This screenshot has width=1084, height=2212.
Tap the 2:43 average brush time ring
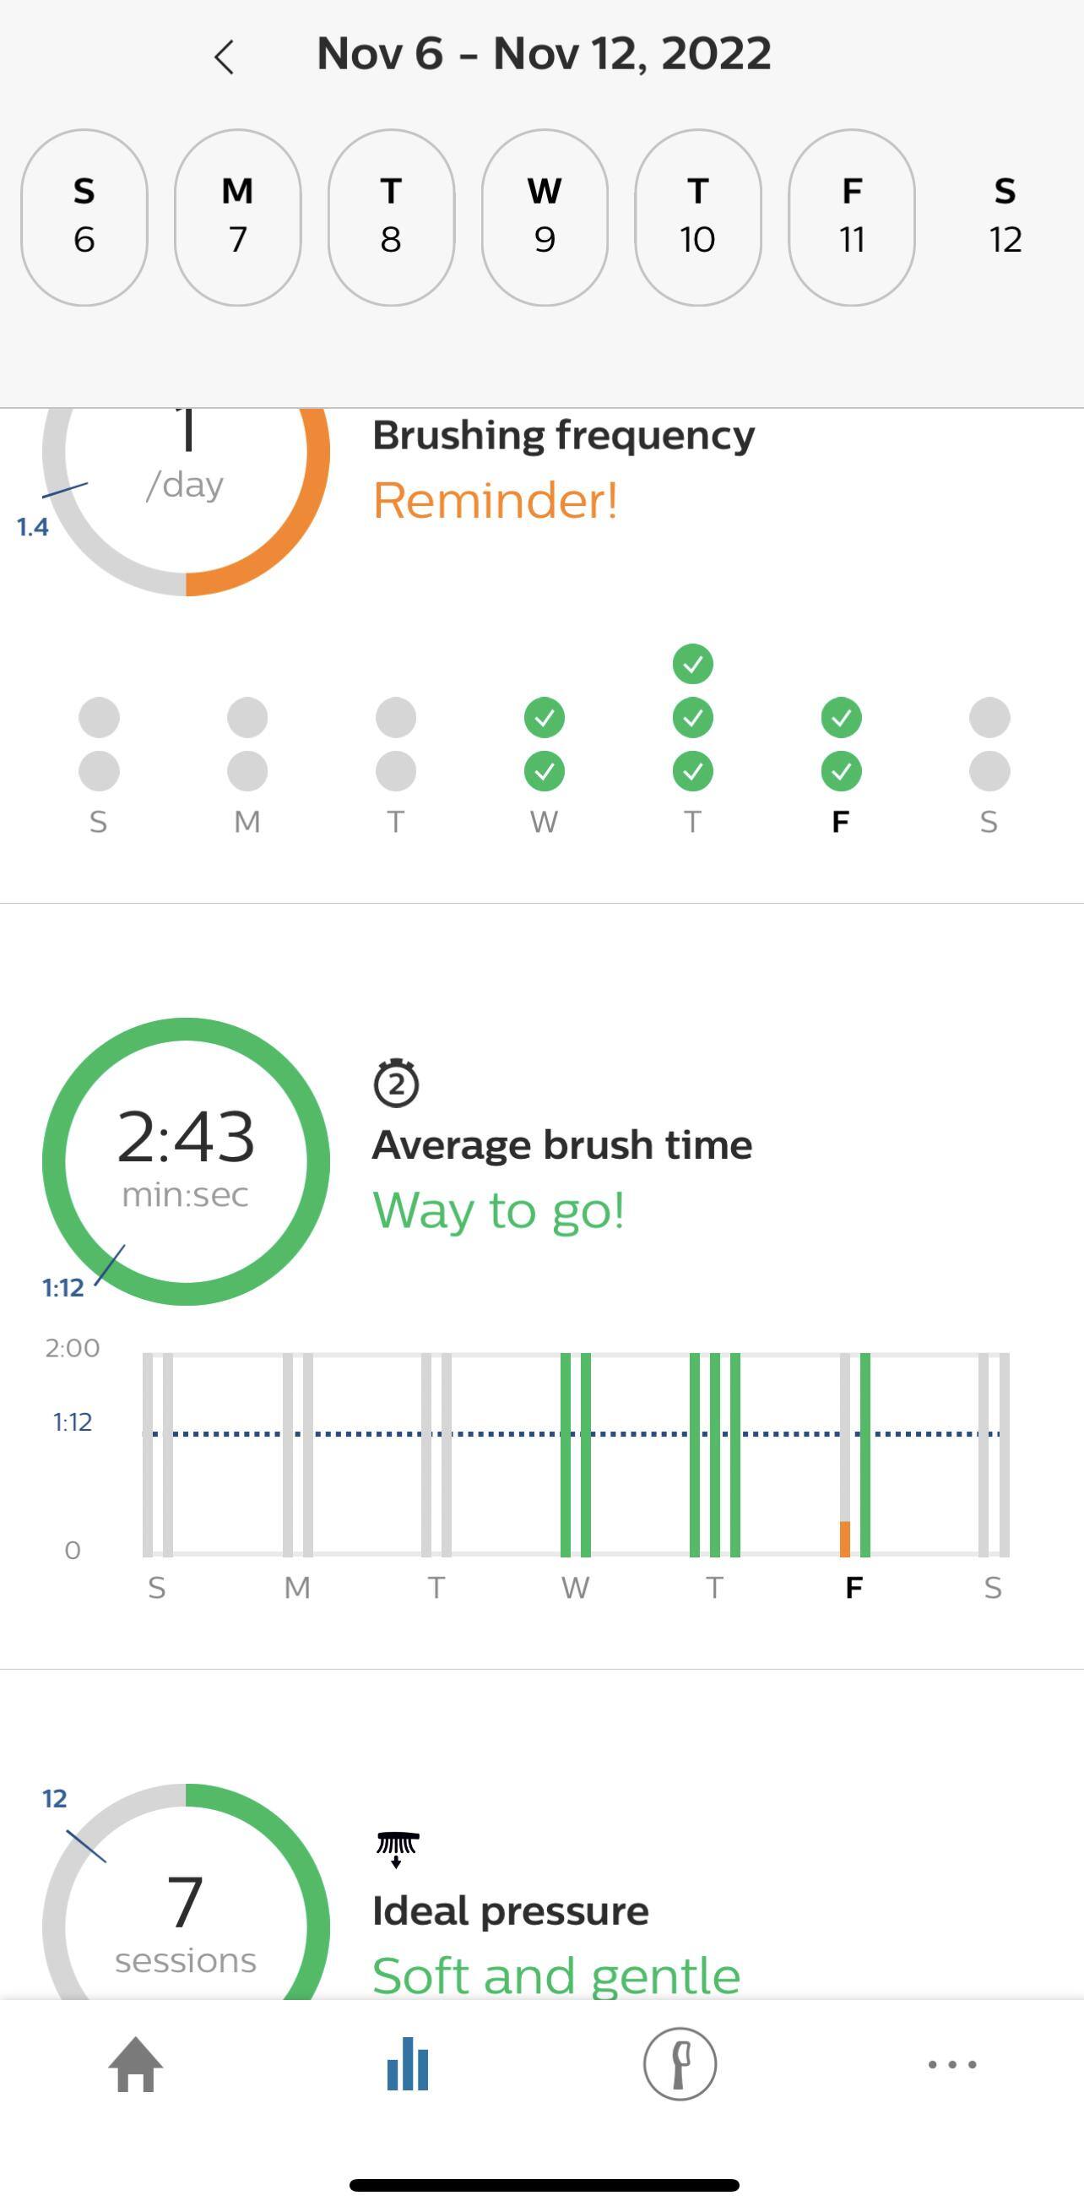[x=187, y=1161]
